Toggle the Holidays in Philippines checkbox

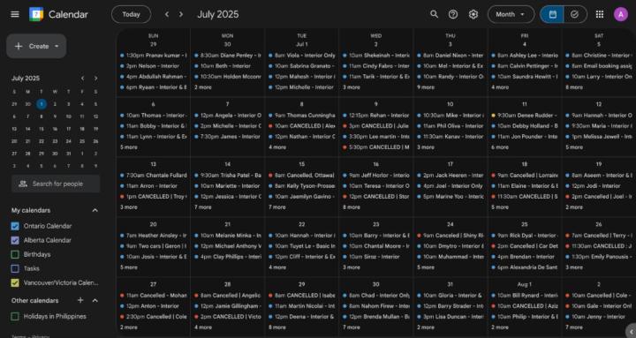click(x=15, y=316)
